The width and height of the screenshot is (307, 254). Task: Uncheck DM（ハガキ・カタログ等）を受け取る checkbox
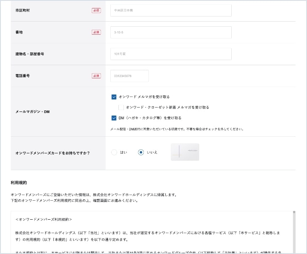click(114, 118)
